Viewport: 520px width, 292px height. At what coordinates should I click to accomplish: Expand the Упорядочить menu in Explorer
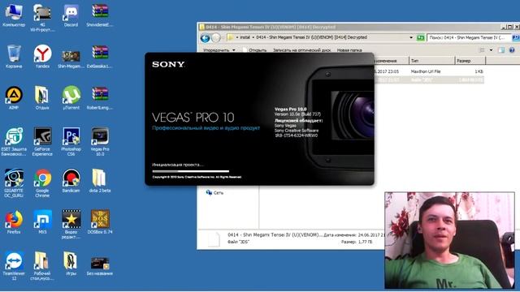pos(219,50)
